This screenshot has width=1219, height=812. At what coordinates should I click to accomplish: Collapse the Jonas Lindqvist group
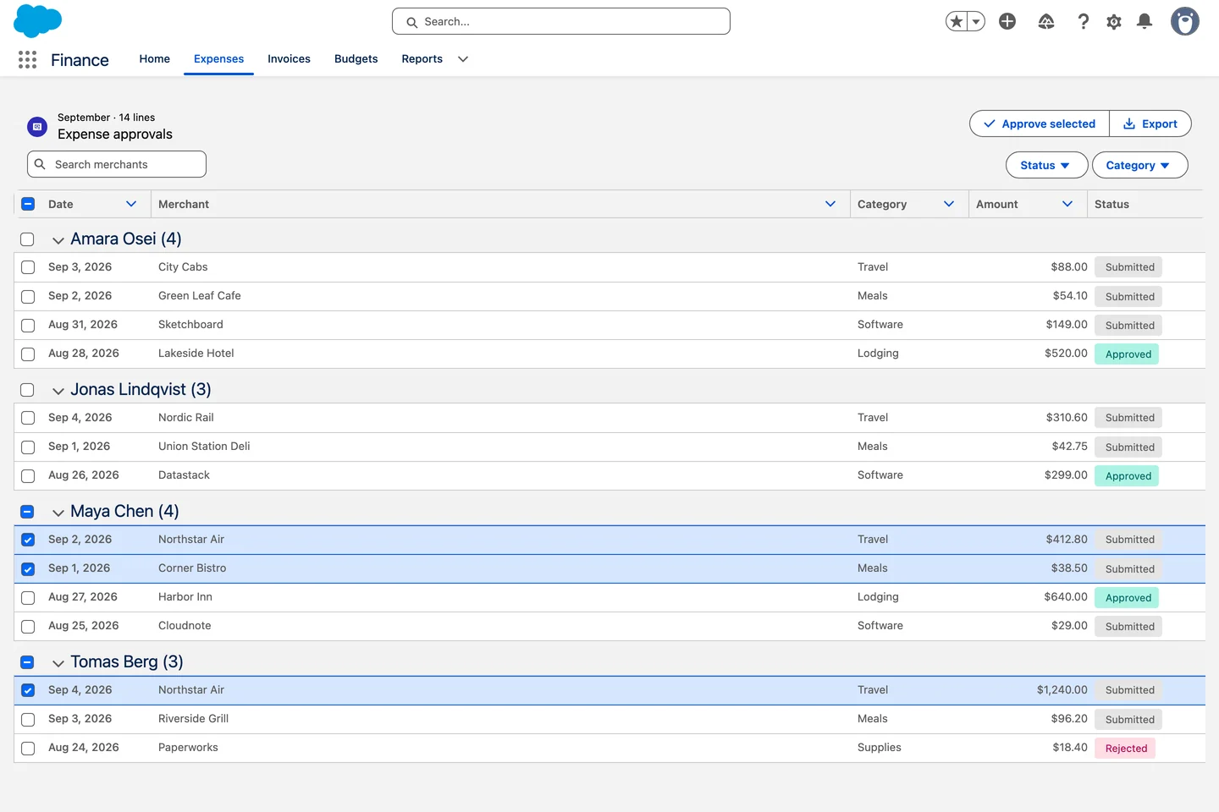[x=58, y=391]
